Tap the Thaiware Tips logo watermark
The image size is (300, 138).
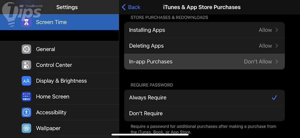click(x=22, y=12)
